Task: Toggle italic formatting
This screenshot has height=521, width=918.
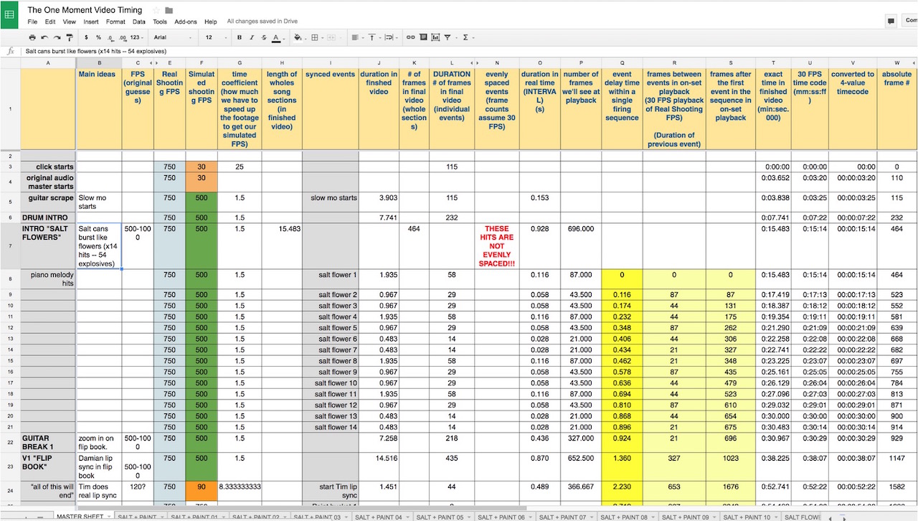Action: pos(252,37)
